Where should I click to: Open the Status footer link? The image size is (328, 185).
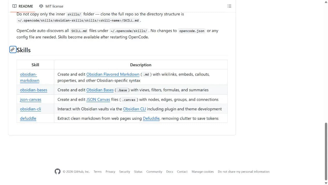tap(138, 171)
